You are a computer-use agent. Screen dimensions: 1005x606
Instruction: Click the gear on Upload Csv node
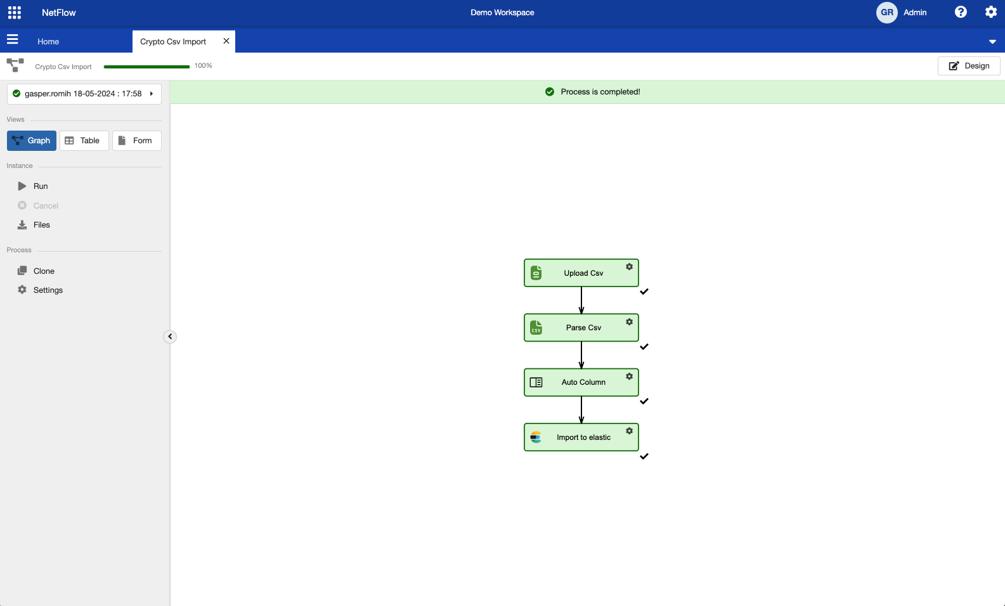pyautogui.click(x=629, y=267)
